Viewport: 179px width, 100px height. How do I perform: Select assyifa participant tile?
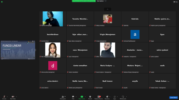[135, 81]
